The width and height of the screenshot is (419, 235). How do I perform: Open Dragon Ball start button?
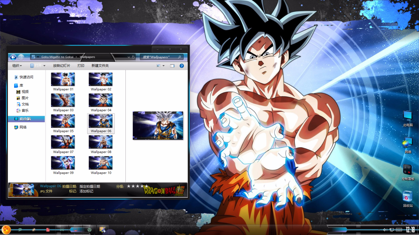pos(6,230)
